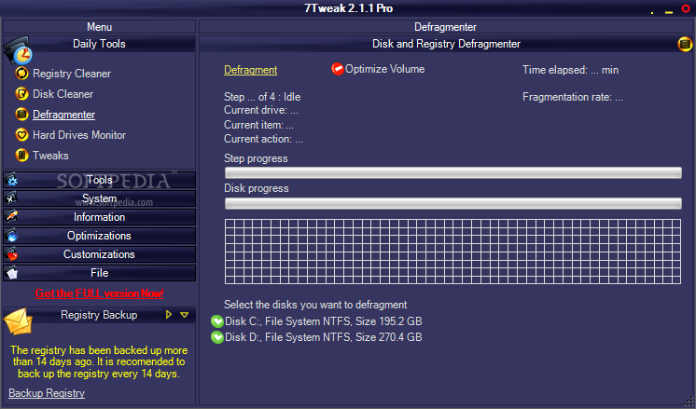The image size is (696, 409).
Task: Open Hard Drives Monitor
Action: pos(79,135)
